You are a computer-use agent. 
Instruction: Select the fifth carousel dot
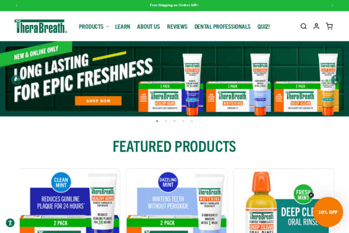[x=192, y=121]
